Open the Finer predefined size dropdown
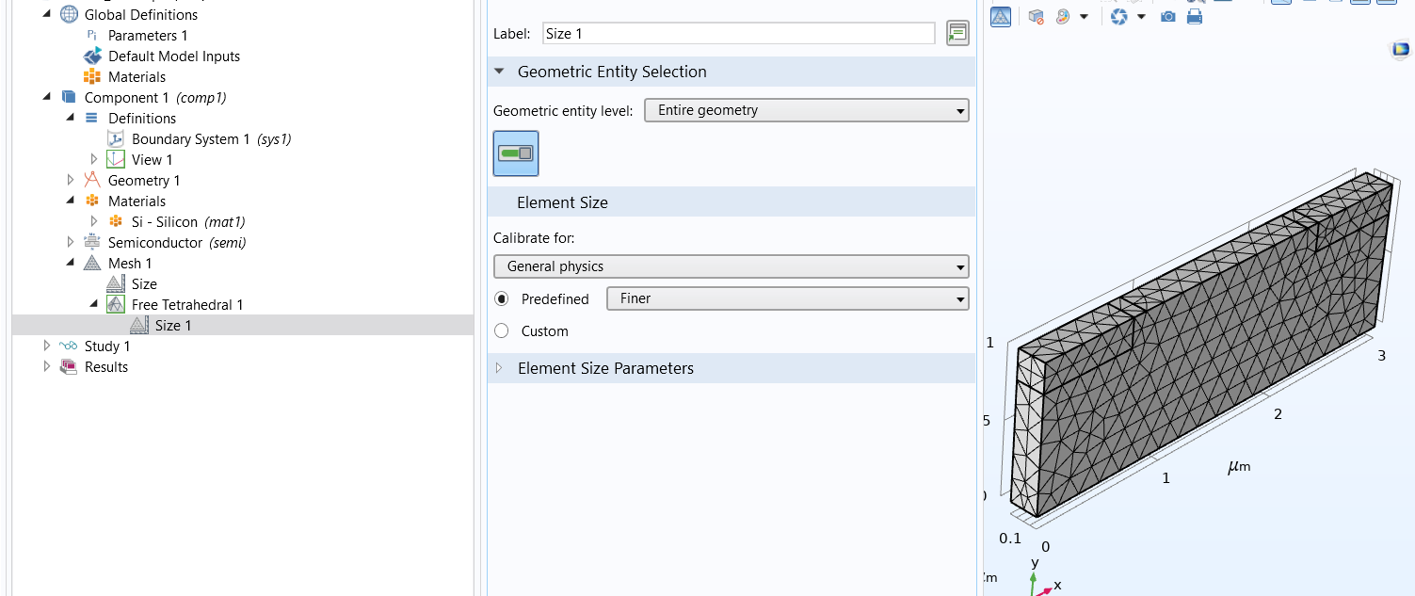 pos(787,299)
